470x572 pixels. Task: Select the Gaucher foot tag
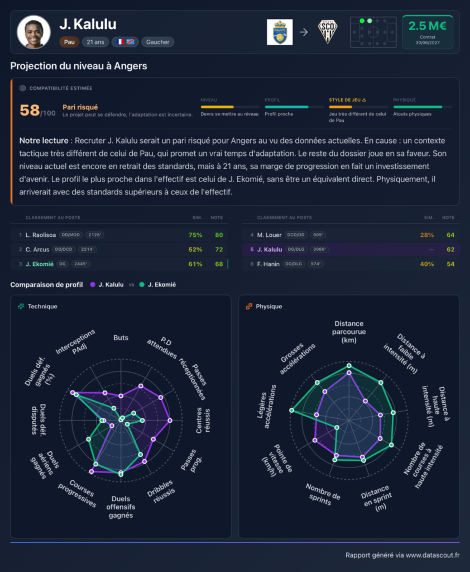157,42
